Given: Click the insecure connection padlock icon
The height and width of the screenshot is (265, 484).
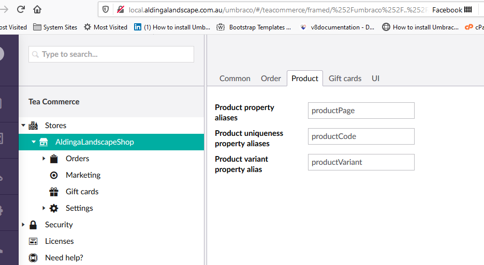Looking at the screenshot, I should pos(121,9).
